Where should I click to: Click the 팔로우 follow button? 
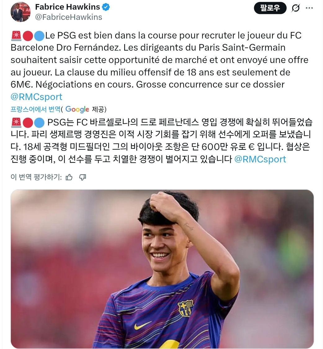click(270, 8)
